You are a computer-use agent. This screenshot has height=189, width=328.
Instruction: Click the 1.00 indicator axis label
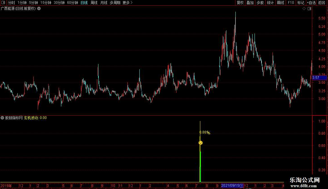(322, 121)
